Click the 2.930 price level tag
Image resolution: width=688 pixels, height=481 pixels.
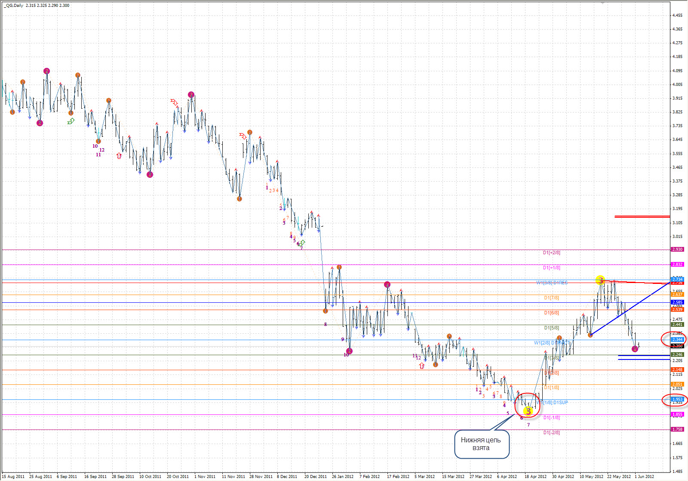(677, 250)
